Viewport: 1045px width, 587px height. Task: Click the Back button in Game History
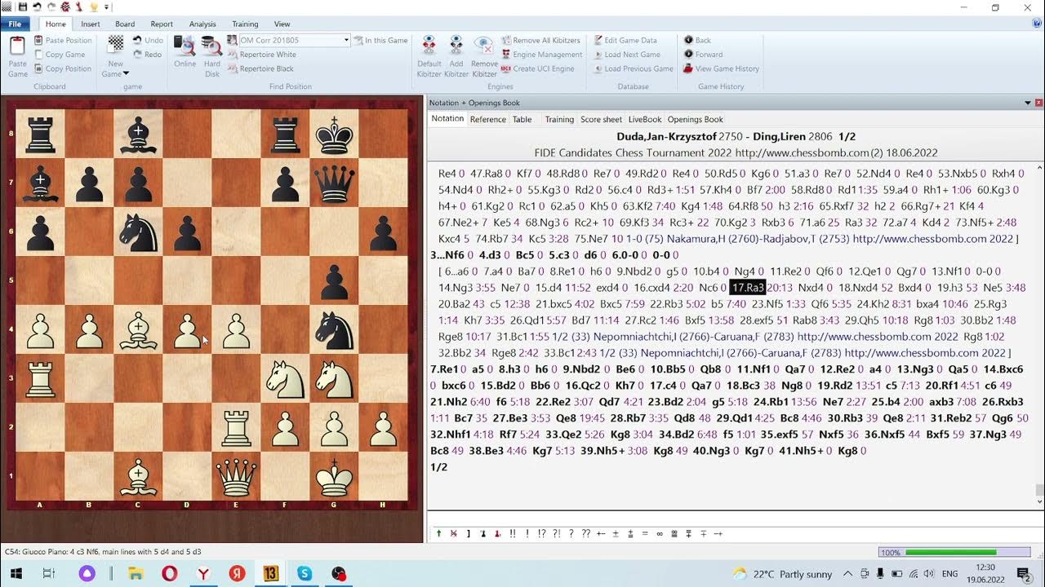pyautogui.click(x=697, y=40)
